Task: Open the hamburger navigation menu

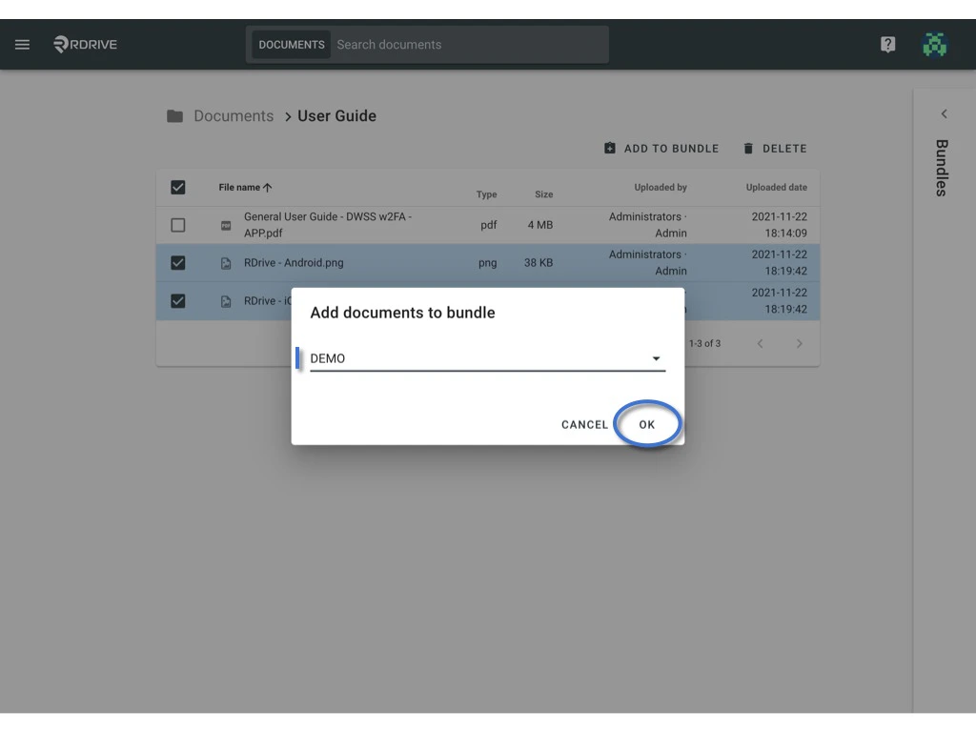Action: [x=22, y=44]
